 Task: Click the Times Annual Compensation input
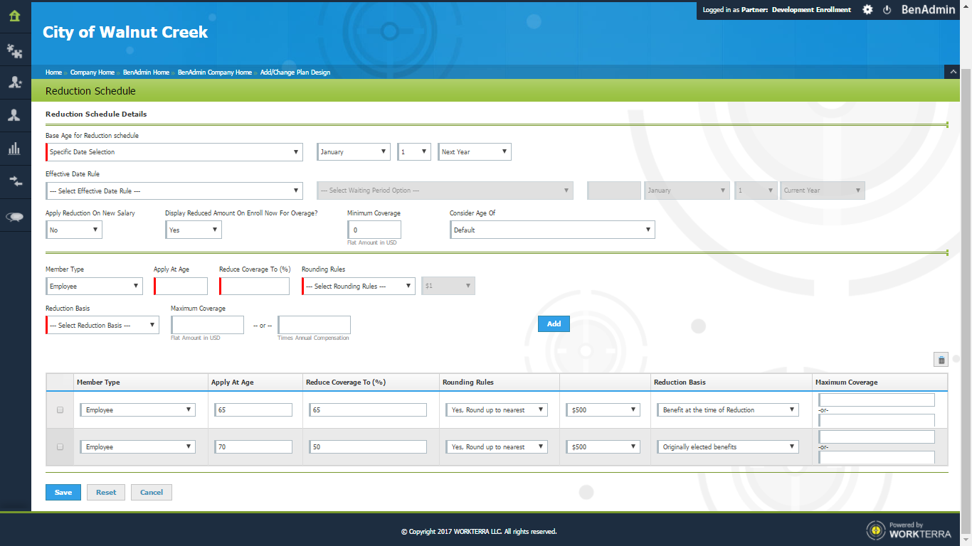point(315,325)
